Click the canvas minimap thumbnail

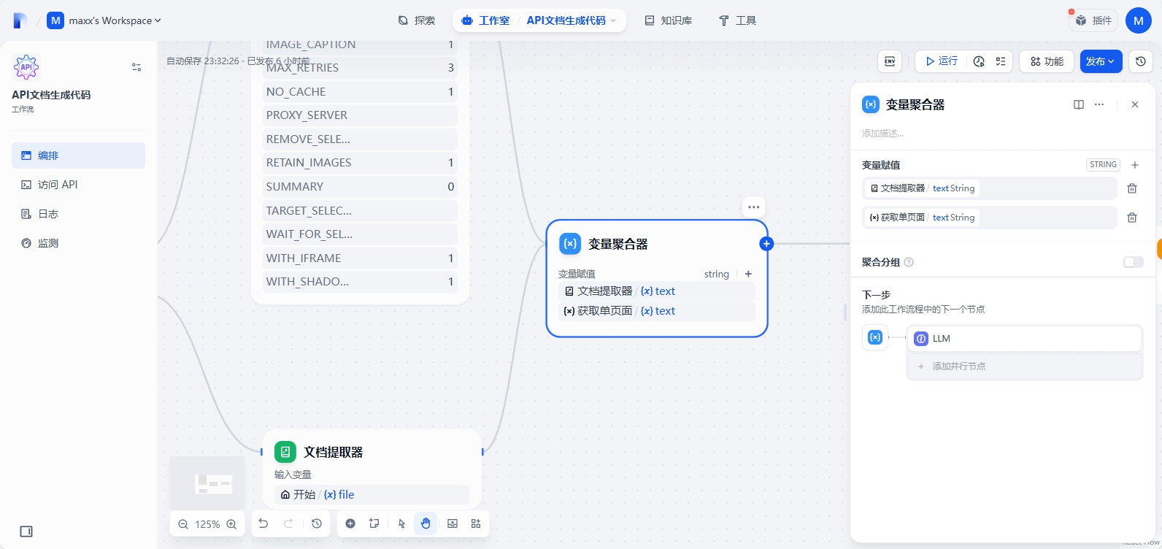pyautogui.click(x=207, y=483)
